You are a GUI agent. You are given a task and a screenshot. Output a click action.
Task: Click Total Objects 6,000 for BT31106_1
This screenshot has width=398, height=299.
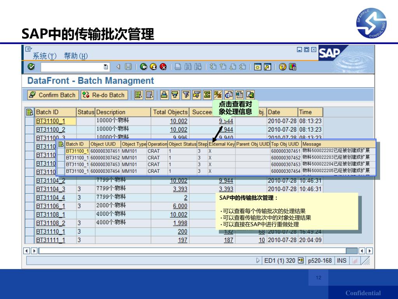pyautogui.click(x=180, y=206)
